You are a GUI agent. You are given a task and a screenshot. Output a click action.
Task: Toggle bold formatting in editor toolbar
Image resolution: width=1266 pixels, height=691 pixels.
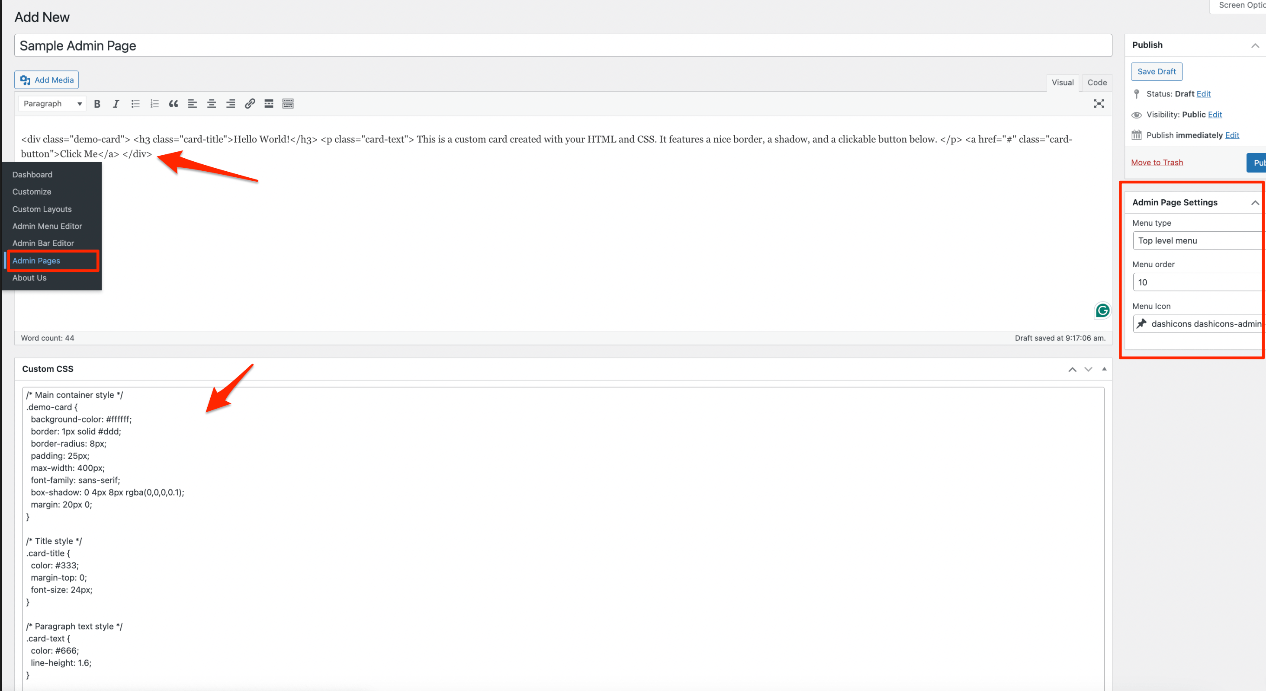pos(97,104)
